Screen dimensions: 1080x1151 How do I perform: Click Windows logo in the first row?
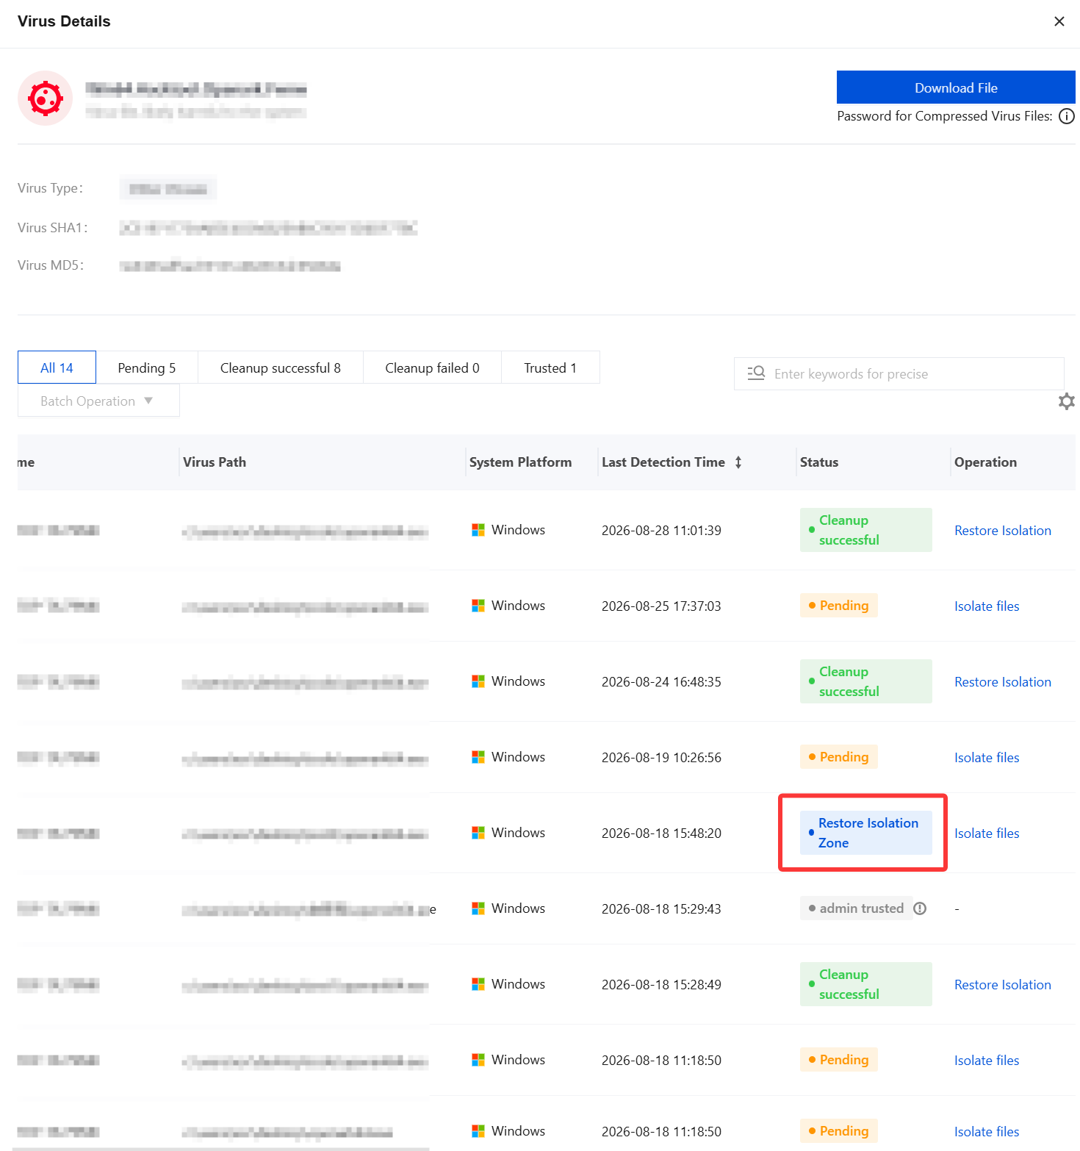[x=478, y=530]
